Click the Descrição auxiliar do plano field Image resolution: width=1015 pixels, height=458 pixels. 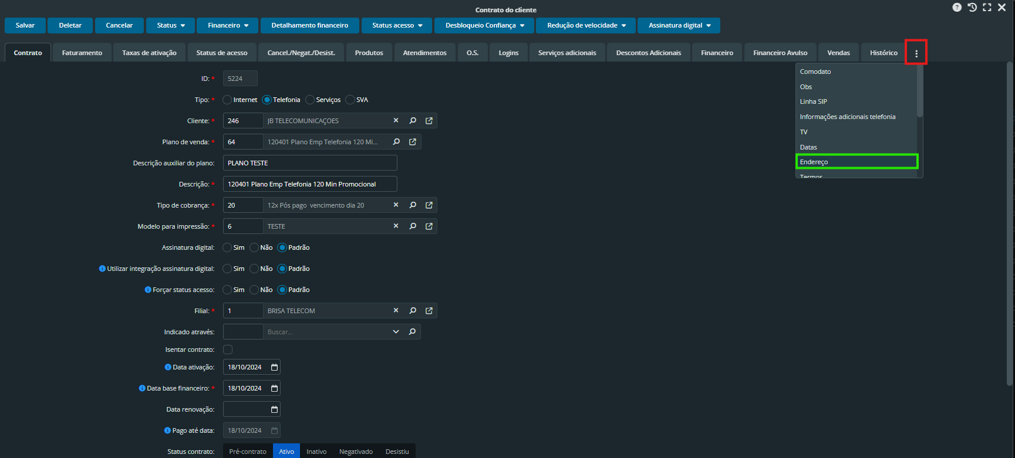(310, 163)
